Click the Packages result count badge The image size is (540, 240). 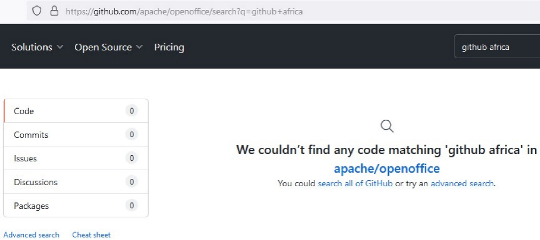[132, 206]
